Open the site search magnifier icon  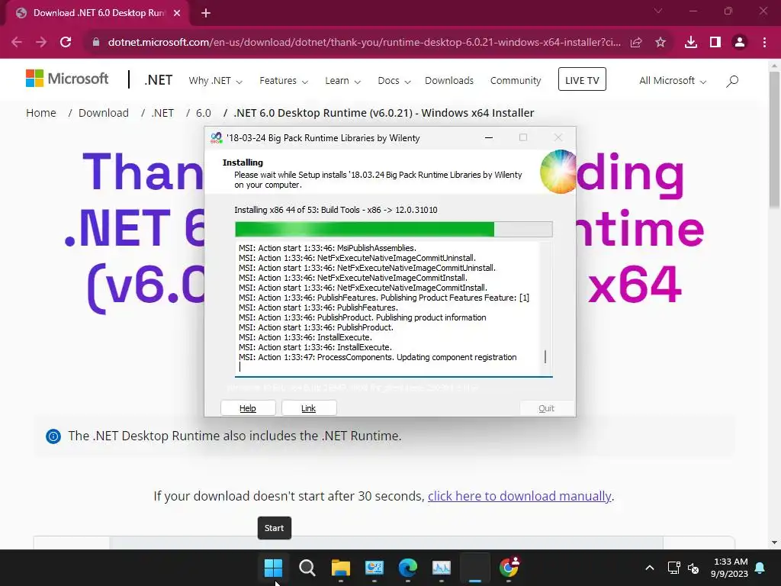[731, 81]
